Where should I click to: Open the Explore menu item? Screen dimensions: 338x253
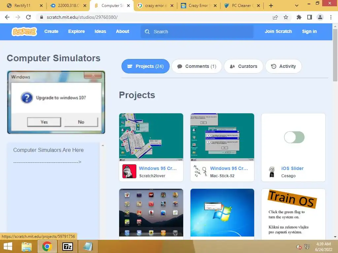tap(77, 31)
